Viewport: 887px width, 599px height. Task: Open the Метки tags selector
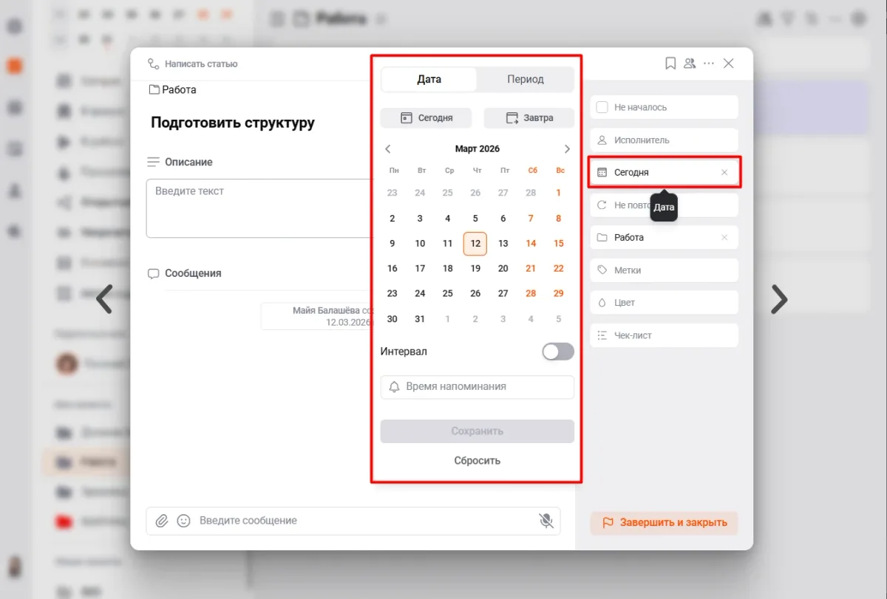click(x=664, y=270)
